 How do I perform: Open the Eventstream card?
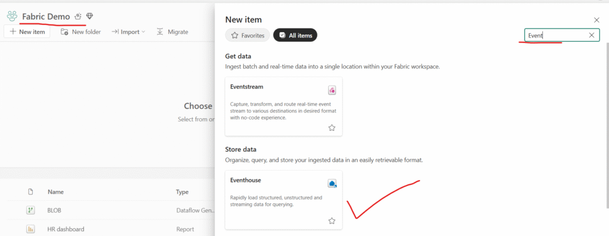[x=284, y=106]
